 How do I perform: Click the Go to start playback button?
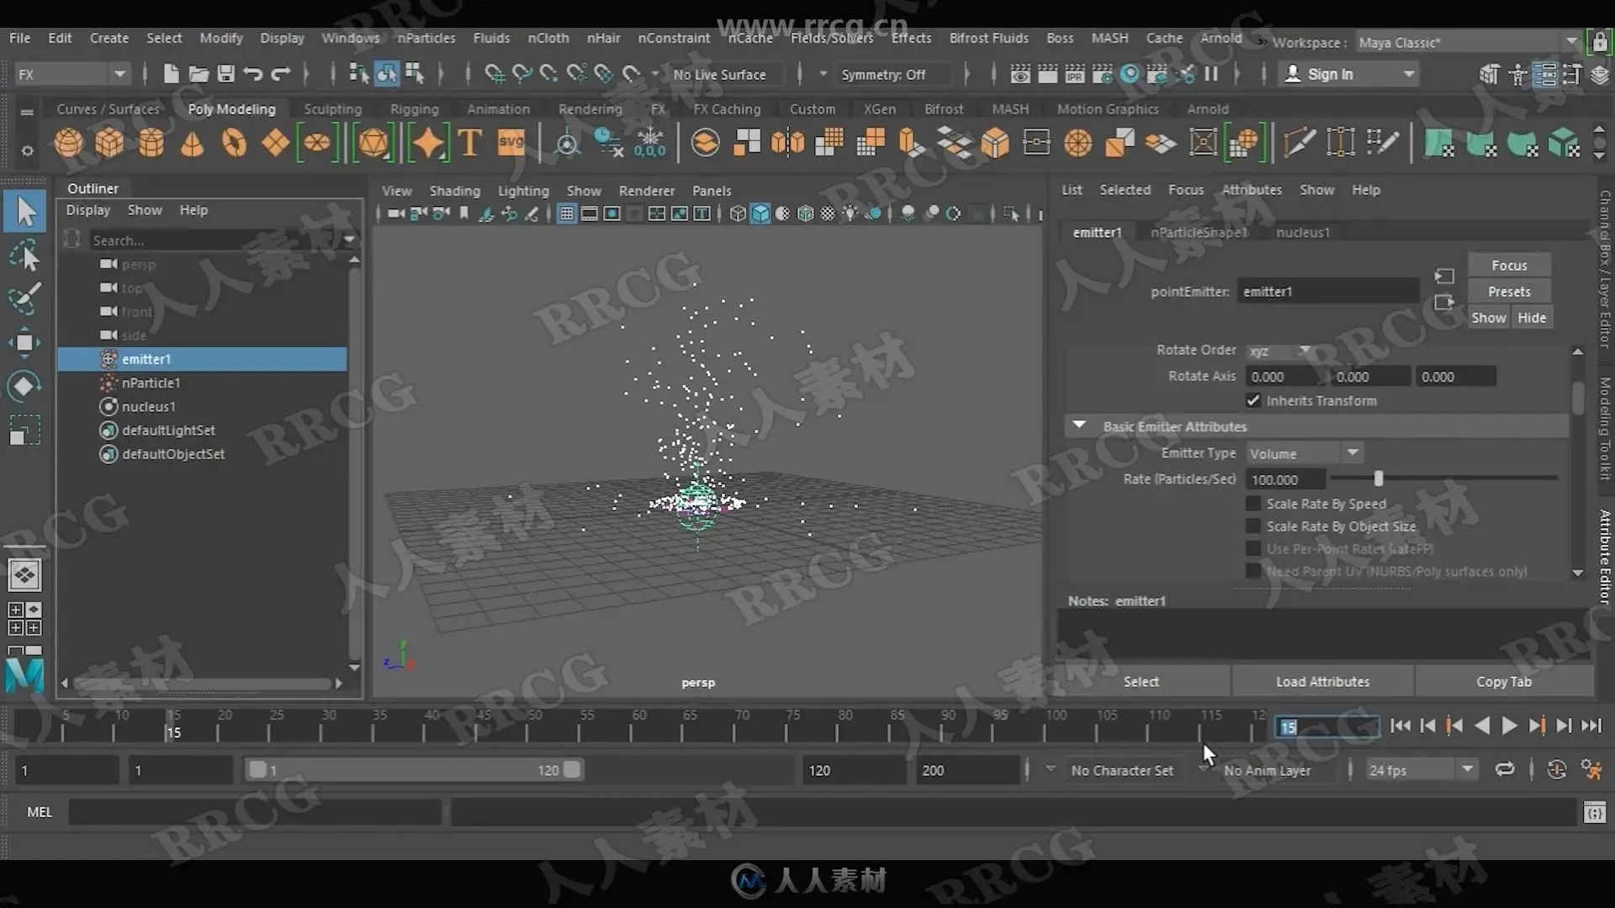click(1400, 726)
